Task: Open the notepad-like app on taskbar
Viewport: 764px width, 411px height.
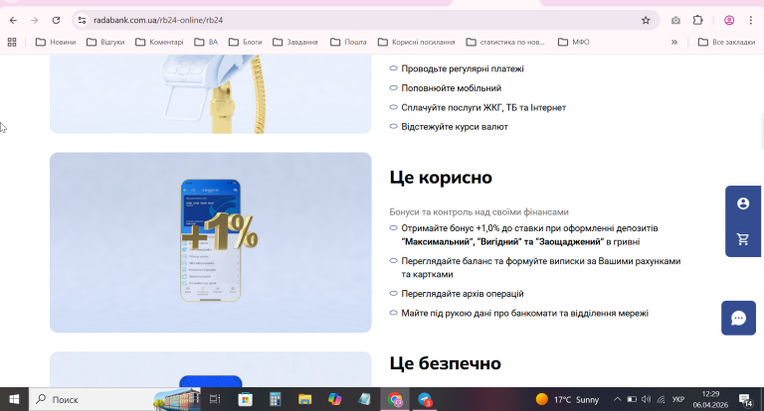Action: [x=364, y=399]
